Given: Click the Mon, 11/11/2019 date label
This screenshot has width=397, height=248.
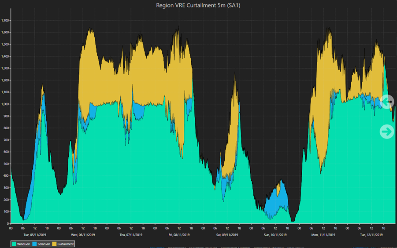Looking at the screenshot, I should click(323, 235).
